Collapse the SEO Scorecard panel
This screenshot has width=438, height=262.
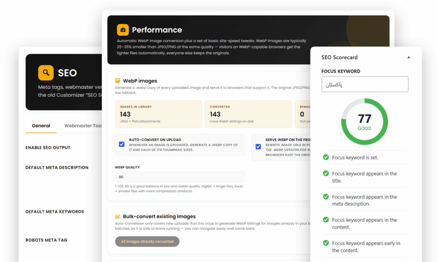point(408,58)
